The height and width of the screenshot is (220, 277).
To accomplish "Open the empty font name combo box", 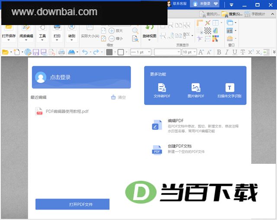I will coord(167,52).
